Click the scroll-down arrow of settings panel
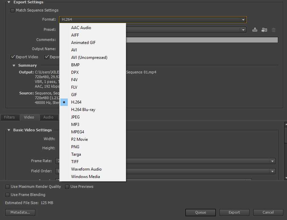This screenshot has height=220, width=287. pyautogui.click(x=286, y=178)
